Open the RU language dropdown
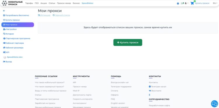The width and height of the screenshot is (219, 108). 215,3
